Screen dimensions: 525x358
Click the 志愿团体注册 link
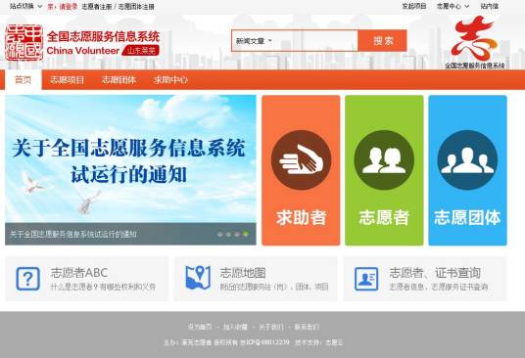(x=136, y=6)
